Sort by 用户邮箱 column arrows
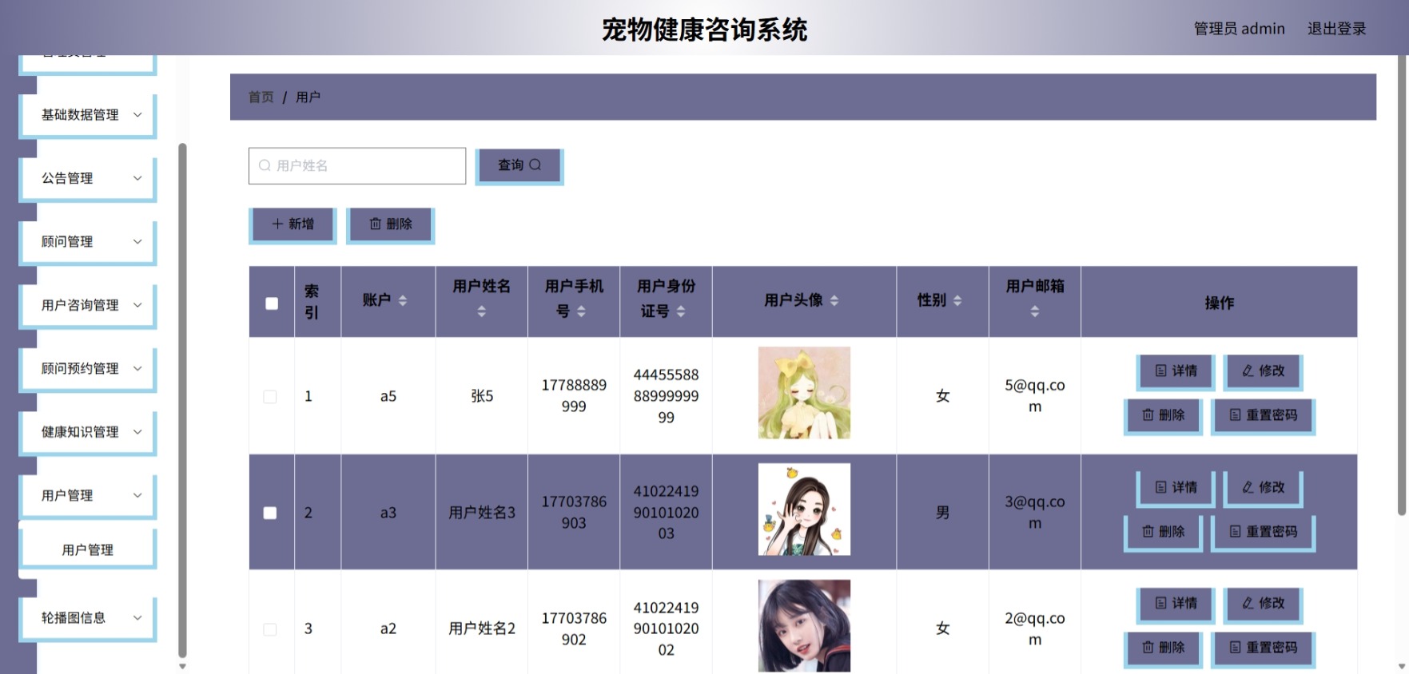The image size is (1409, 674). pos(1035,311)
